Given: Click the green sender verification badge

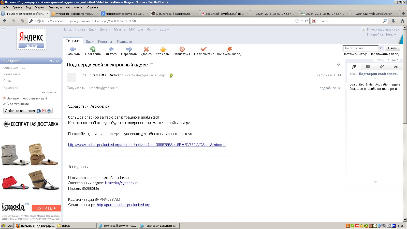Looking at the screenshot, I should point(171,75).
